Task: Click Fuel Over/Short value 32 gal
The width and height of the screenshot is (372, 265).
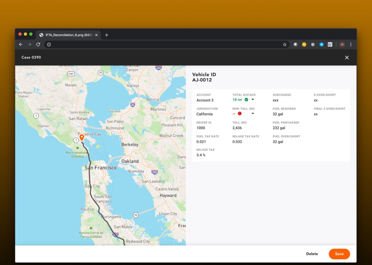Action: (278, 142)
